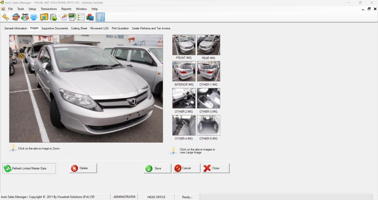Click the monitor graph toolbar icon
The height and width of the screenshot is (200, 378).
point(72,17)
